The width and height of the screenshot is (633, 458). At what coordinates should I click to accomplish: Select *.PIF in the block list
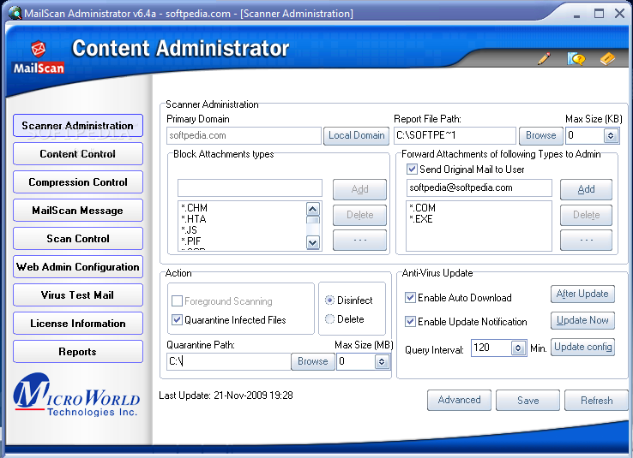tap(191, 241)
